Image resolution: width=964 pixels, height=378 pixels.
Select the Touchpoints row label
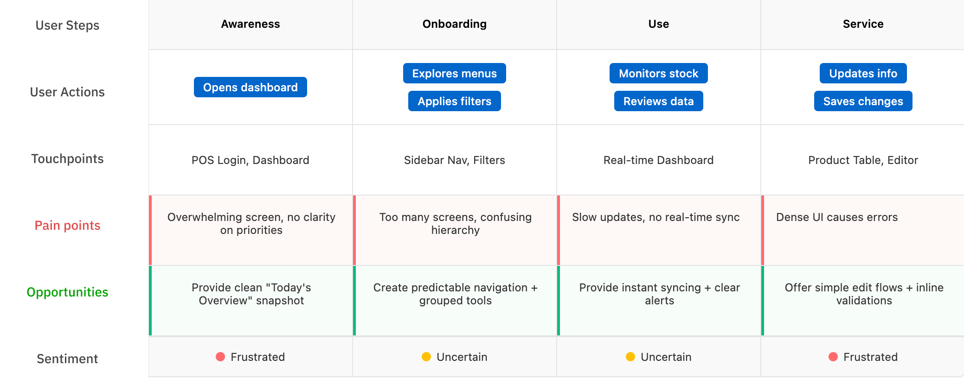(68, 158)
